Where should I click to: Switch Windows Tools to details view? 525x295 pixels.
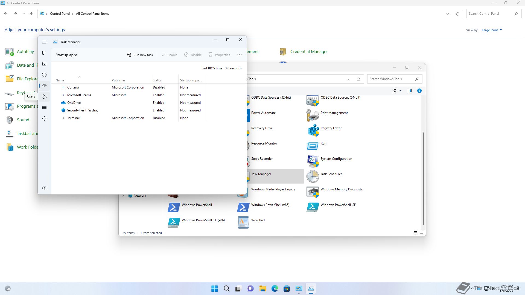tap(416, 233)
